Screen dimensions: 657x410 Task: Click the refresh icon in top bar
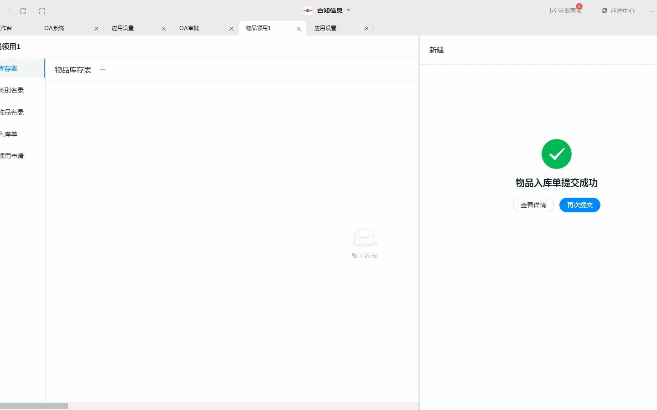click(23, 11)
